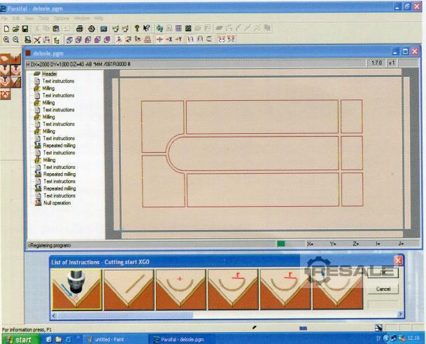
Task: Click right arrow of instruction list scrollbar
Action: click(400, 315)
